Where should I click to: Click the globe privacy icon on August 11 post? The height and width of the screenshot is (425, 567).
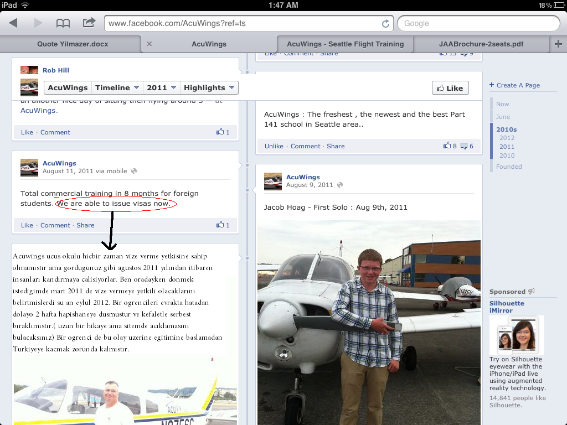(x=134, y=172)
